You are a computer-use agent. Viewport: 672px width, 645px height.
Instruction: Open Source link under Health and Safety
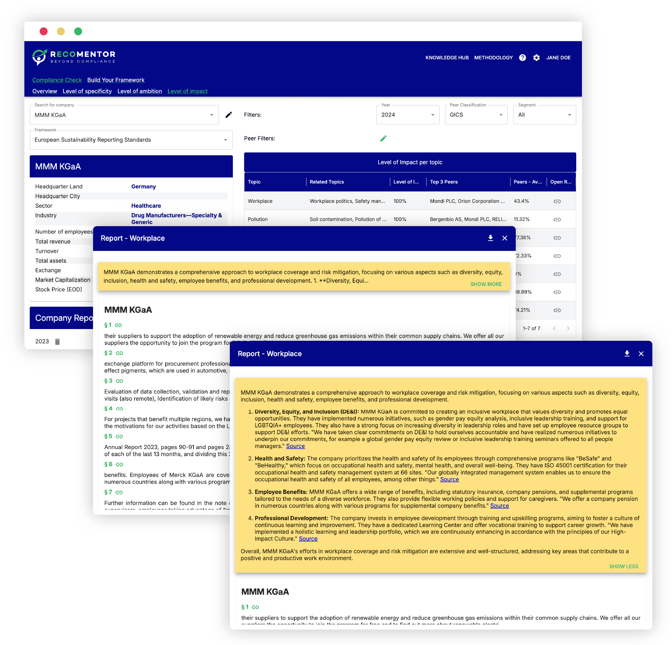450,479
